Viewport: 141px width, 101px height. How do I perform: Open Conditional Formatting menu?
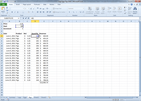point(90,10)
